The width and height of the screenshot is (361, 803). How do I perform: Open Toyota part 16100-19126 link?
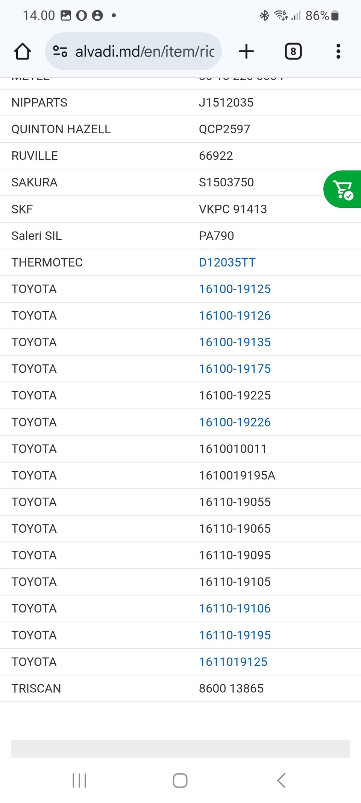coord(235,315)
